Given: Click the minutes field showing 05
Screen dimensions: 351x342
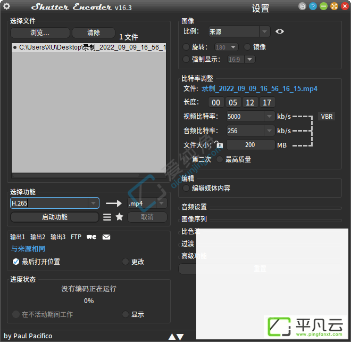Looking at the screenshot, I should (233, 102).
